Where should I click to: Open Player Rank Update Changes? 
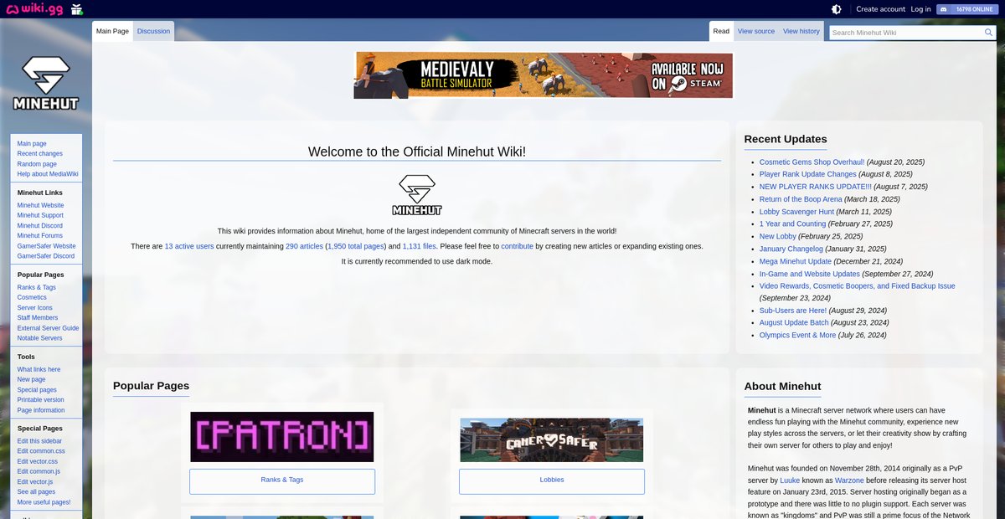coord(808,174)
